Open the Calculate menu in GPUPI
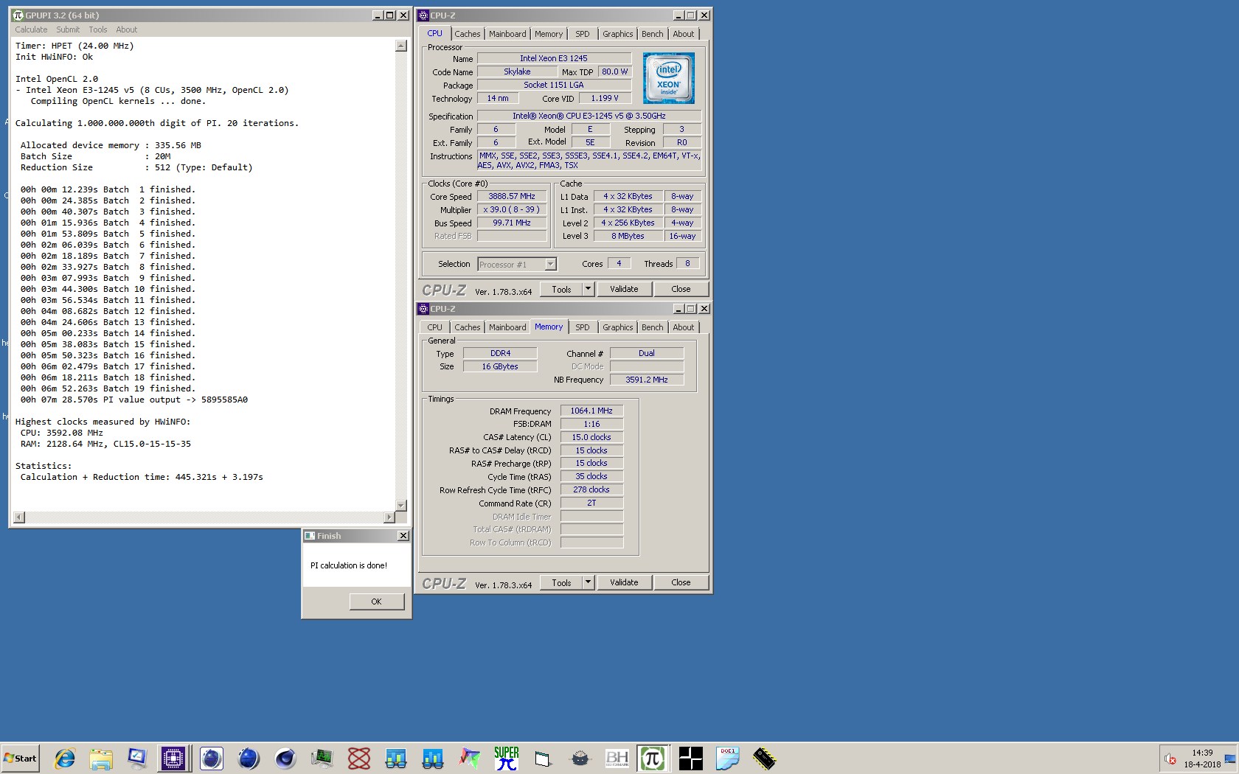Image resolution: width=1239 pixels, height=774 pixels. (x=31, y=29)
